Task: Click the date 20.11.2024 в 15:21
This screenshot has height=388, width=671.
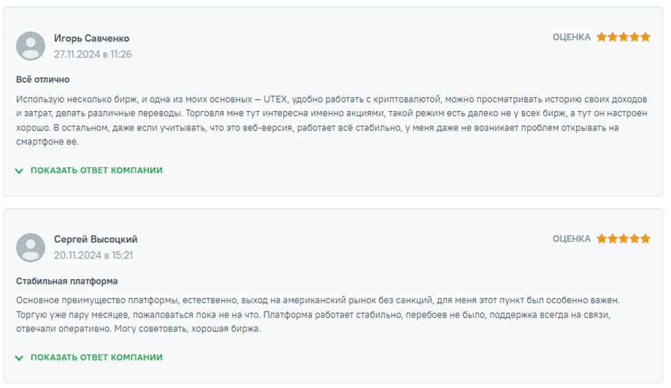Action: coord(94,256)
